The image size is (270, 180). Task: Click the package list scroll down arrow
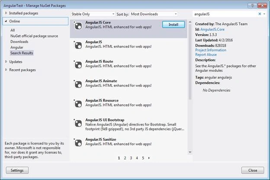click(x=190, y=152)
